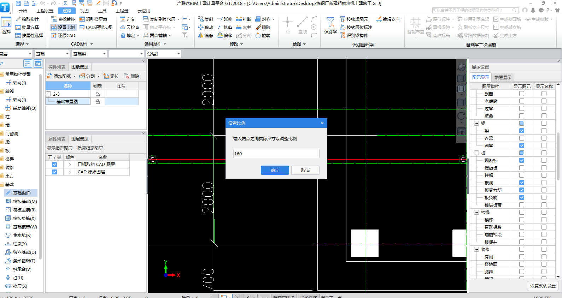
Task: Collapse the 梁 group in display settings
Action: click(x=476, y=123)
